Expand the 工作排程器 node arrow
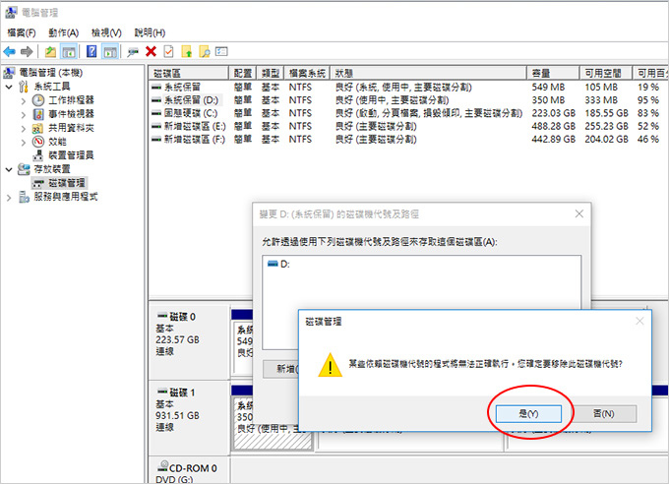 point(24,100)
